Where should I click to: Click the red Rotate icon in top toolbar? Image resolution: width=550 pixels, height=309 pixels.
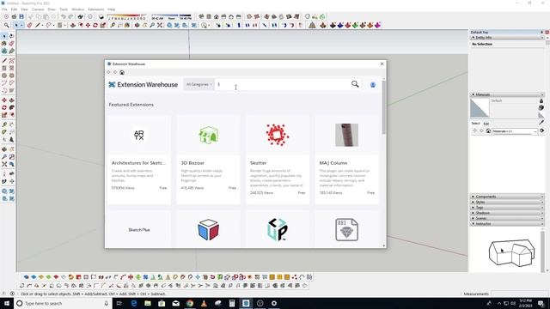point(95,25)
